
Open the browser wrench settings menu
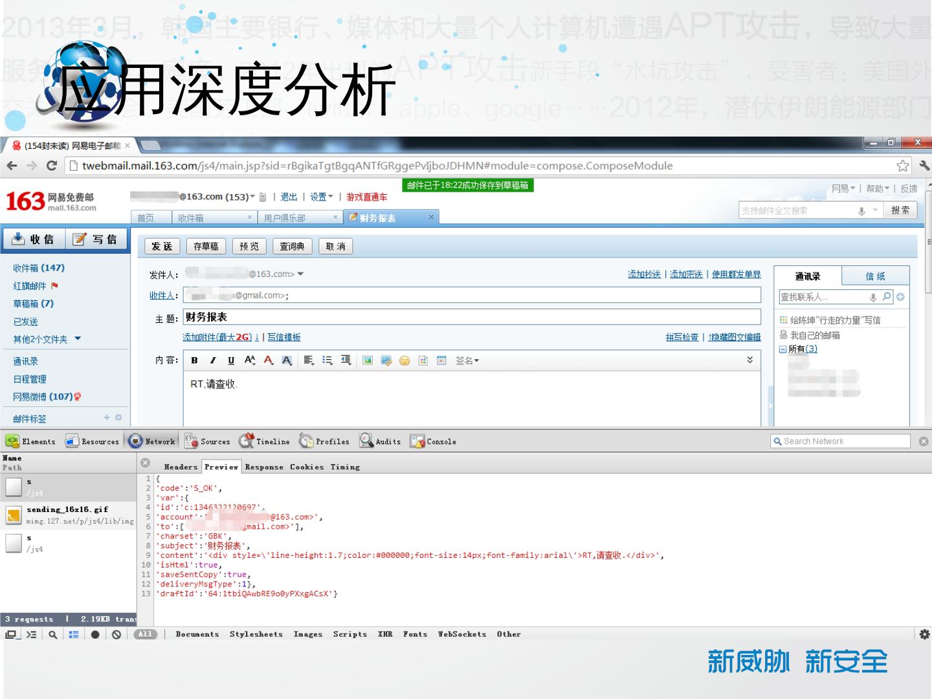[924, 166]
